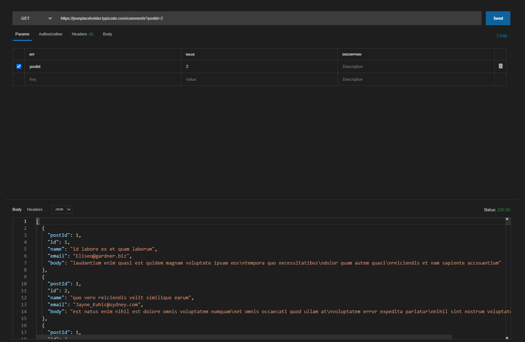Click the request URL input field
This screenshot has height=342, width=525.
click(x=269, y=18)
